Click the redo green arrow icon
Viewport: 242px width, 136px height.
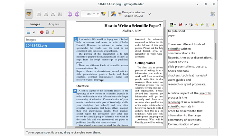(x=202, y=25)
